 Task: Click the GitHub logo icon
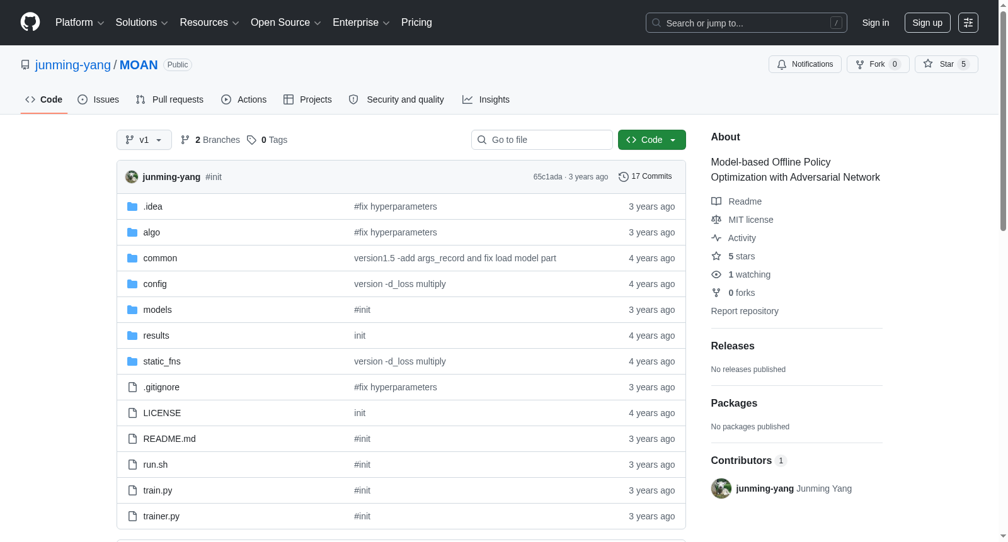pyautogui.click(x=30, y=22)
